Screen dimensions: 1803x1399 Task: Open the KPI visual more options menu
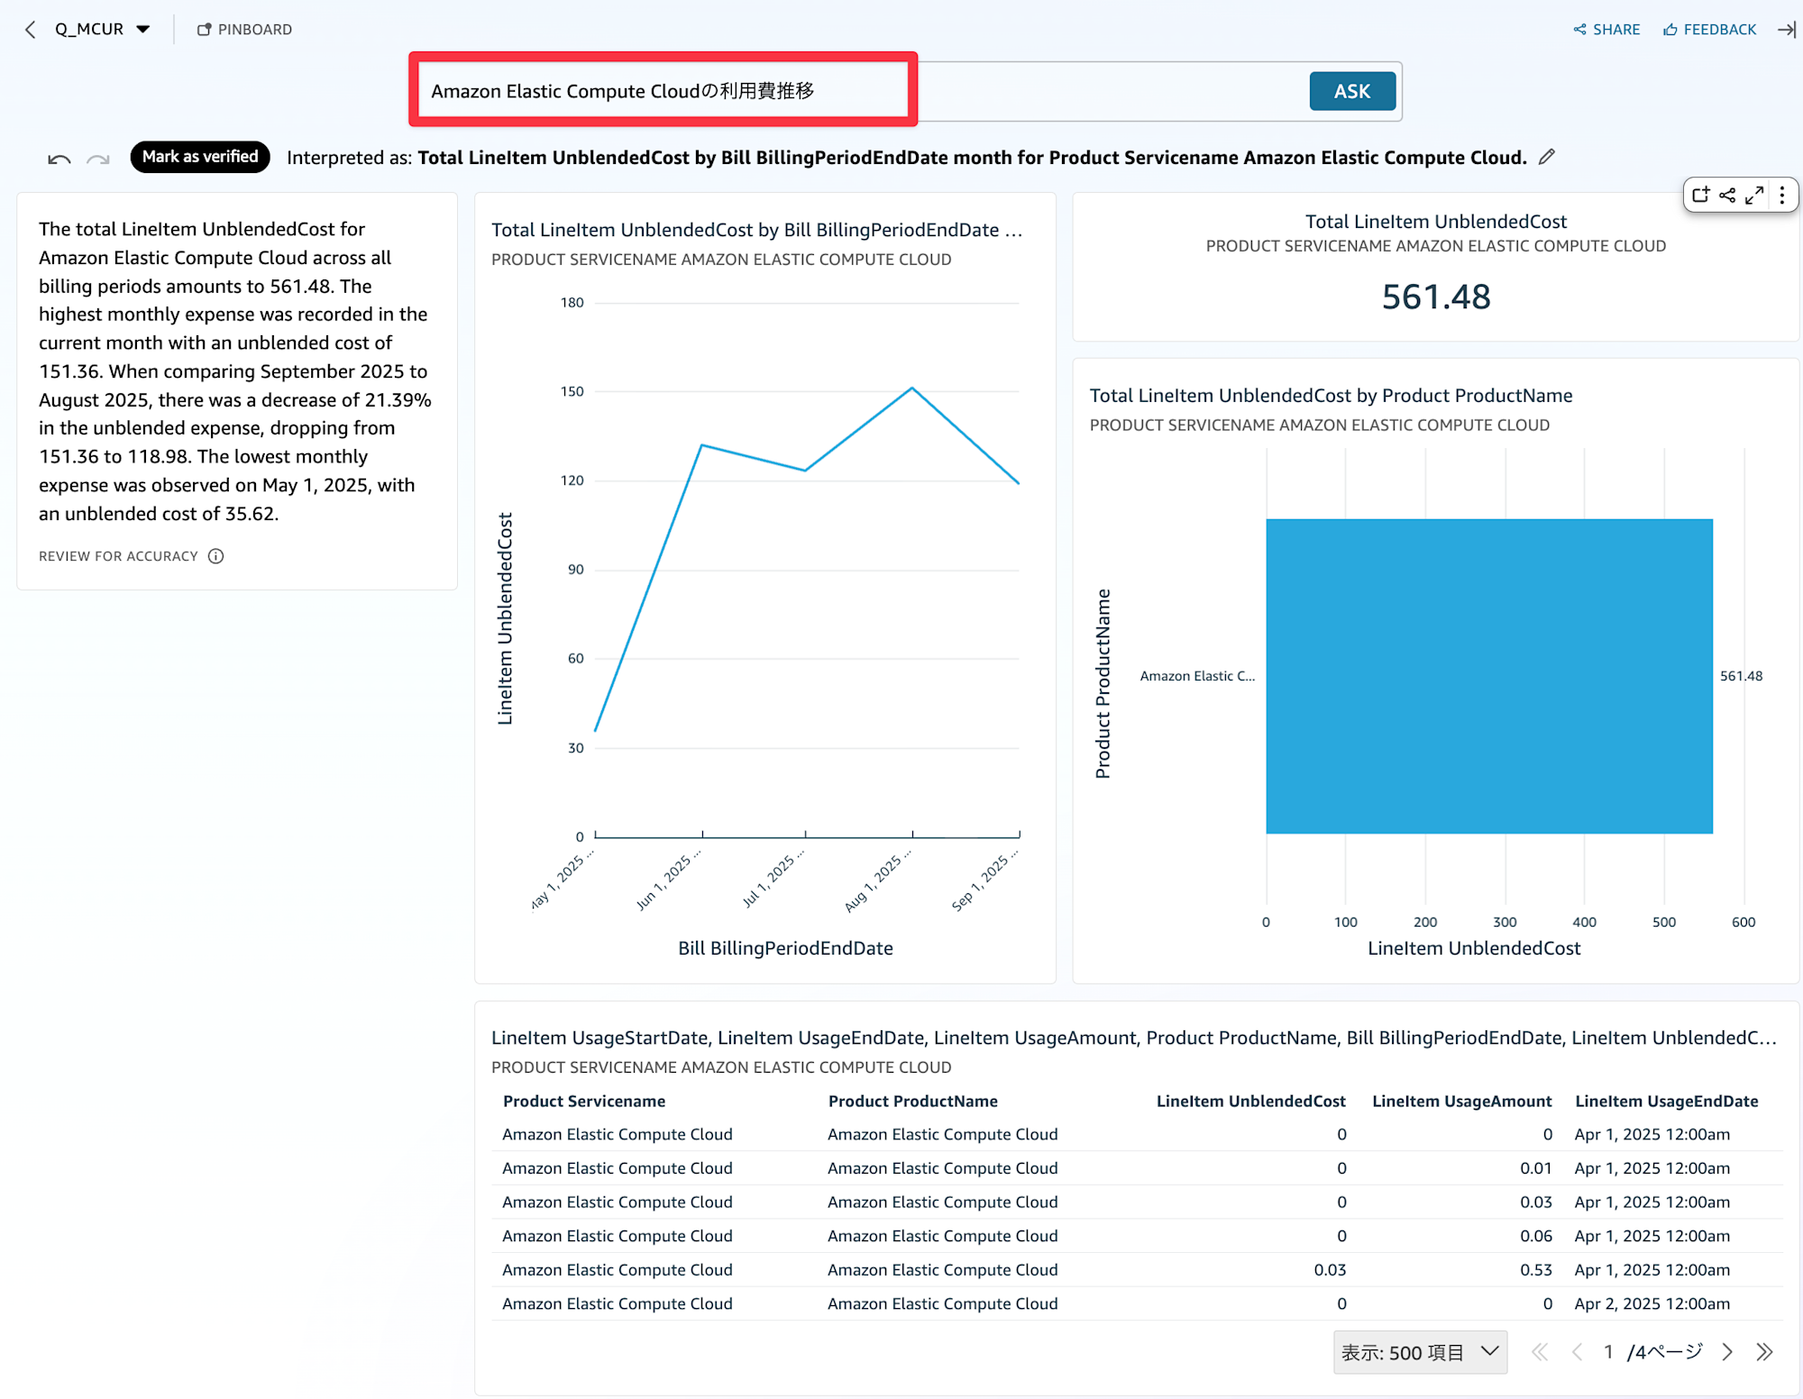click(1782, 195)
